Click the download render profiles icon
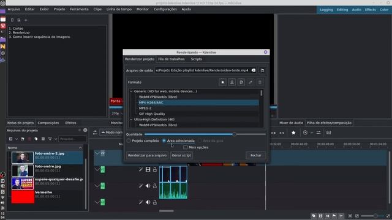Viewport: 392px width, 220px height. (232, 82)
